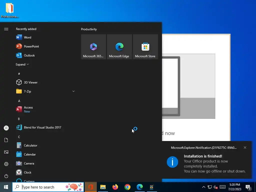Screen dimensions: 256x192
Task: Open the Microsoft Edge tile
Action: coord(119,47)
